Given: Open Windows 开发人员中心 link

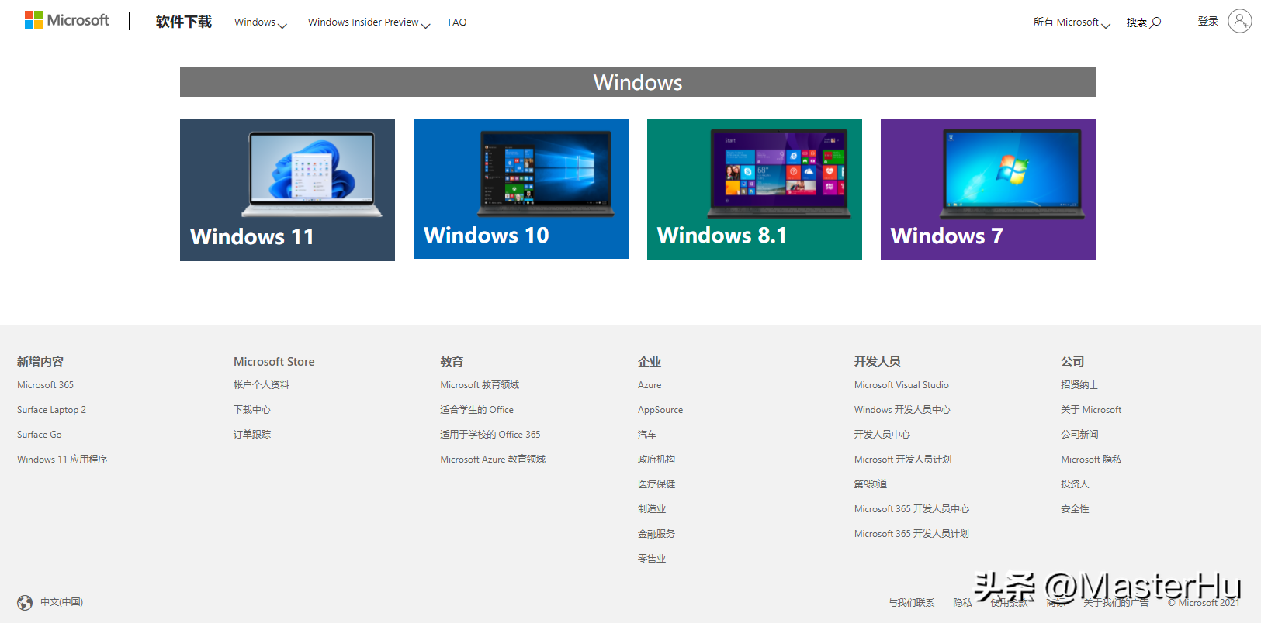Looking at the screenshot, I should click(902, 410).
